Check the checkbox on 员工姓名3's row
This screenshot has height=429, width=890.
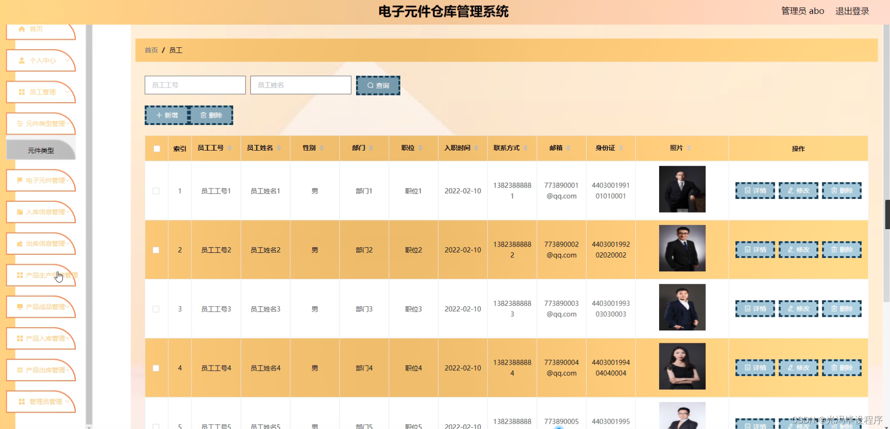point(156,308)
